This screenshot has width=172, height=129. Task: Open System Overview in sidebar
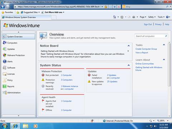coord(19,37)
